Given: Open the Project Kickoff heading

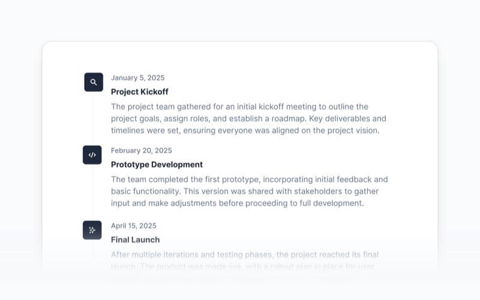Looking at the screenshot, I should [139, 92].
